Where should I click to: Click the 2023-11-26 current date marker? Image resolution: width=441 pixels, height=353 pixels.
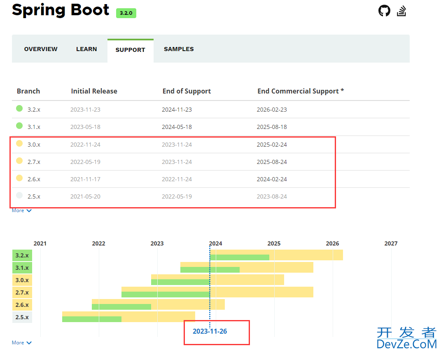[x=210, y=331]
